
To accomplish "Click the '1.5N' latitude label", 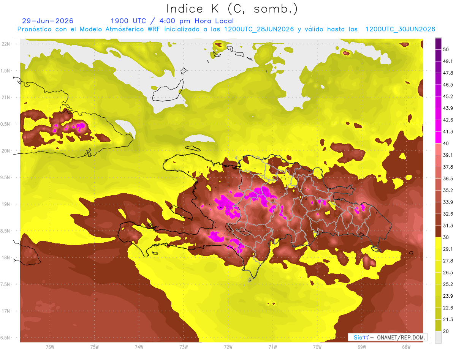I will tap(5, 71).
